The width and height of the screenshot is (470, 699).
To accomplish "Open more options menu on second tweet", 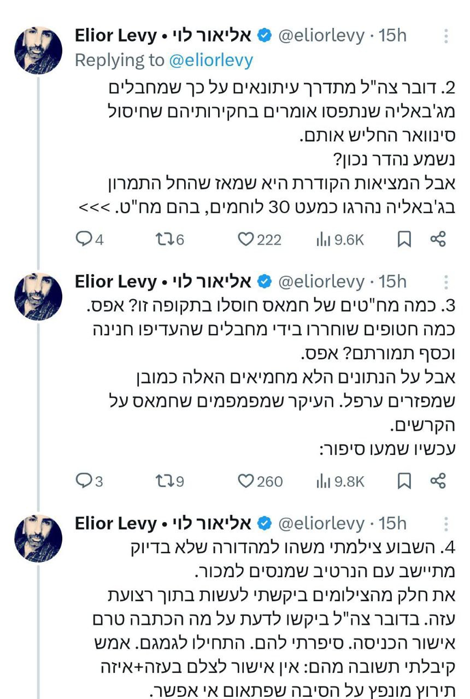I will 446,282.
